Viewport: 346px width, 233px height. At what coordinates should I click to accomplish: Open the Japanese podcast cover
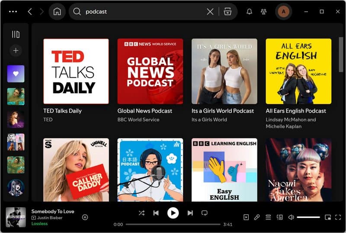150,170
